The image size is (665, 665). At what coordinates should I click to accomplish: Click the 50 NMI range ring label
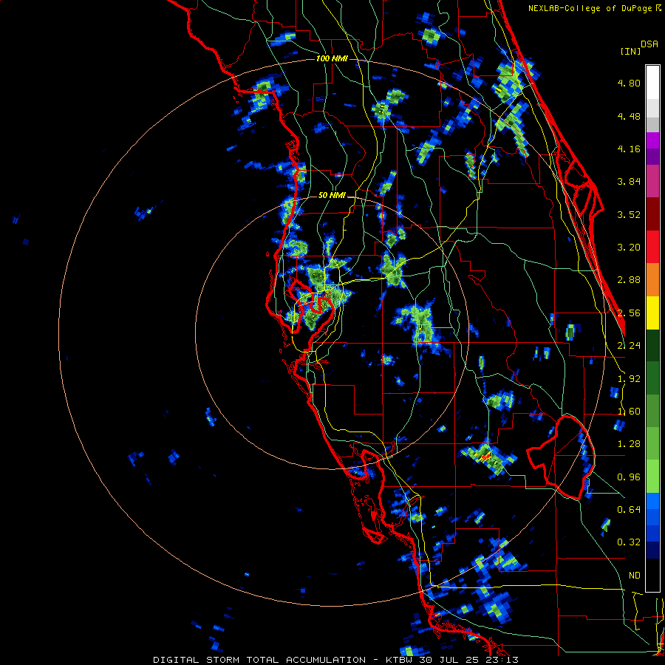(x=332, y=196)
